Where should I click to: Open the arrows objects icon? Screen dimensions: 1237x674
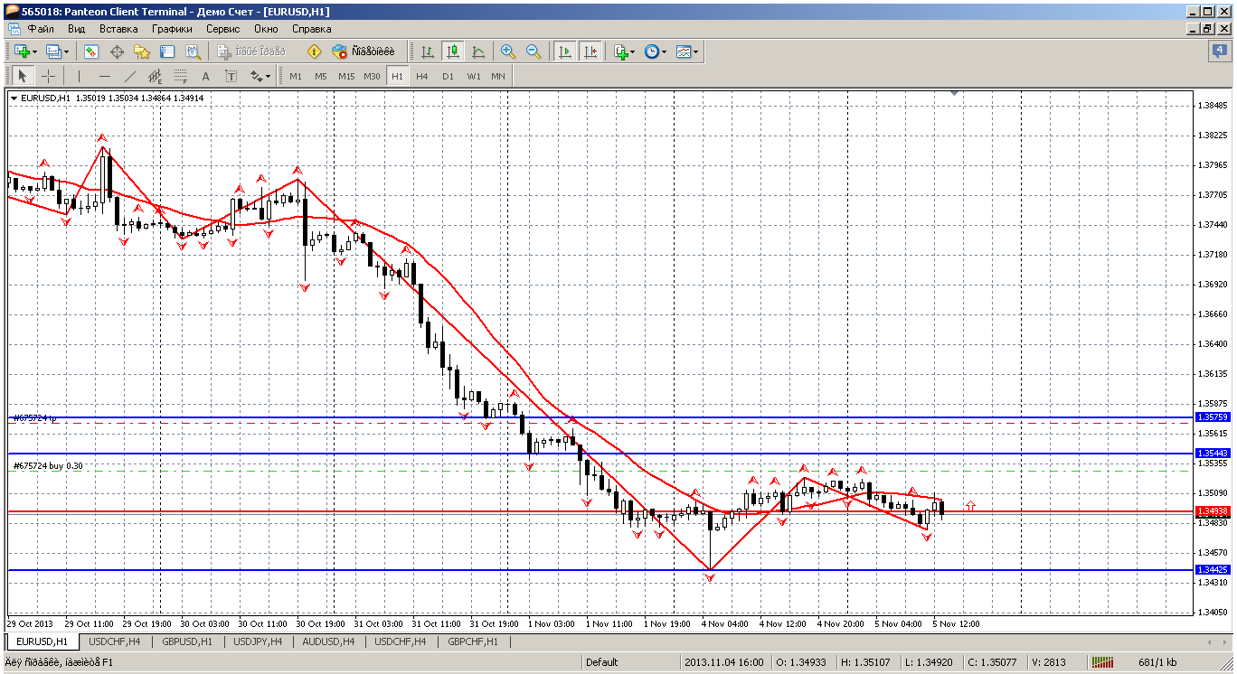click(255, 76)
